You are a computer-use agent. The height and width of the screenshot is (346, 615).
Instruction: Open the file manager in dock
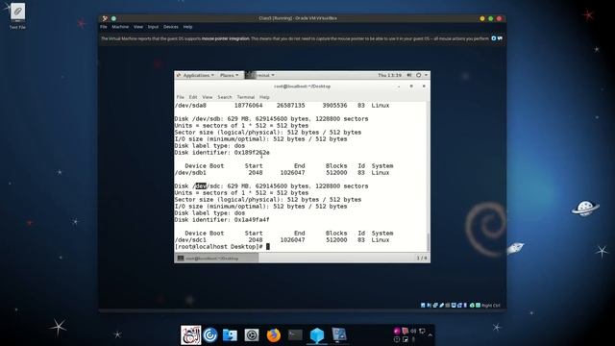(230, 335)
